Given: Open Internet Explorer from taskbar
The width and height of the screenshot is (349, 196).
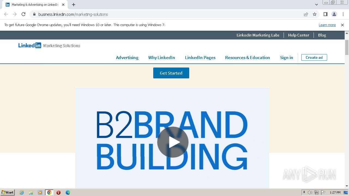Looking at the screenshot, I should [x=22, y=192].
